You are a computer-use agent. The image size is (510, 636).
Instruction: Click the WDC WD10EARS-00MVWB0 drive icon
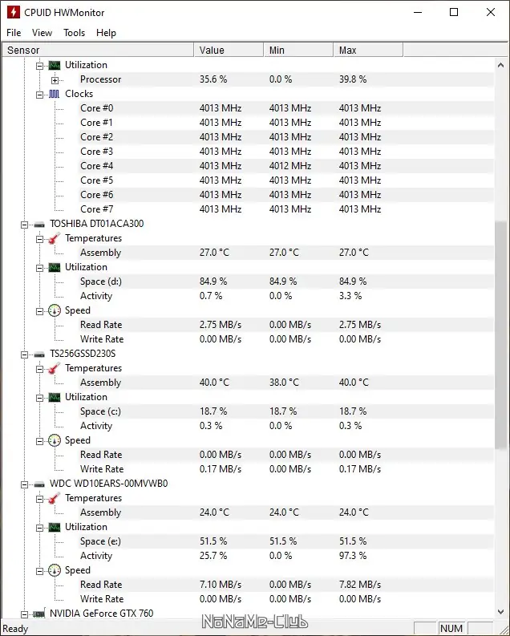tap(39, 484)
